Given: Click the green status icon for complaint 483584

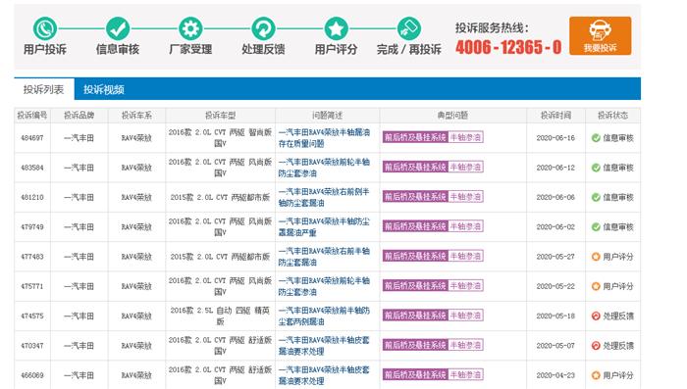Looking at the screenshot, I should pyautogui.click(x=596, y=168).
